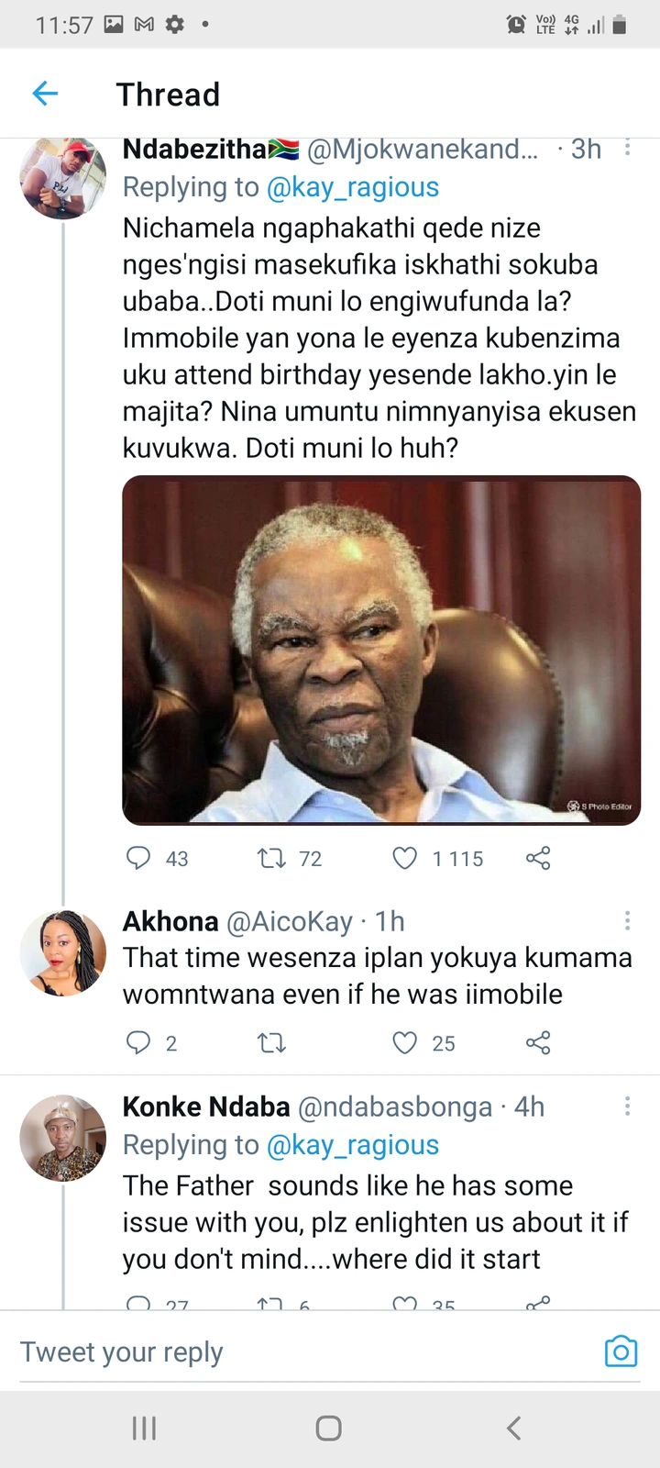This screenshot has width=660, height=1468.
Task: Open the camera icon in the reply bar
Action: (621, 1351)
